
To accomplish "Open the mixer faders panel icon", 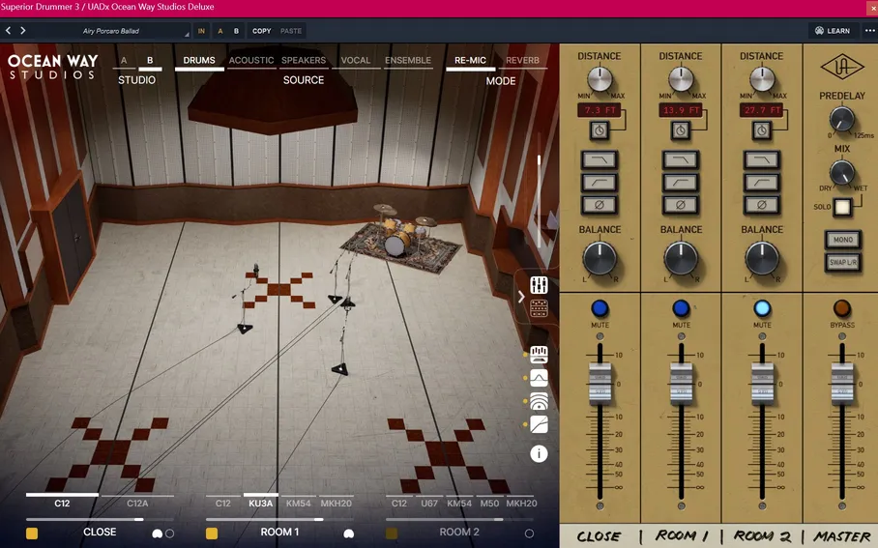I will pos(539,285).
